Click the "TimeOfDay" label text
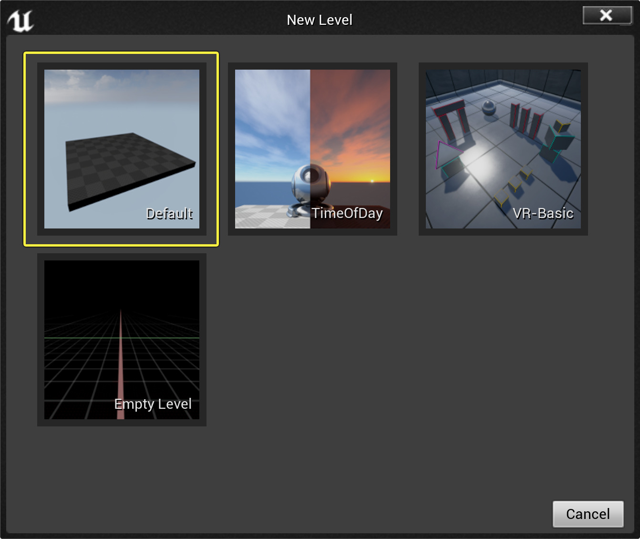Image resolution: width=640 pixels, height=539 pixels. point(347,213)
